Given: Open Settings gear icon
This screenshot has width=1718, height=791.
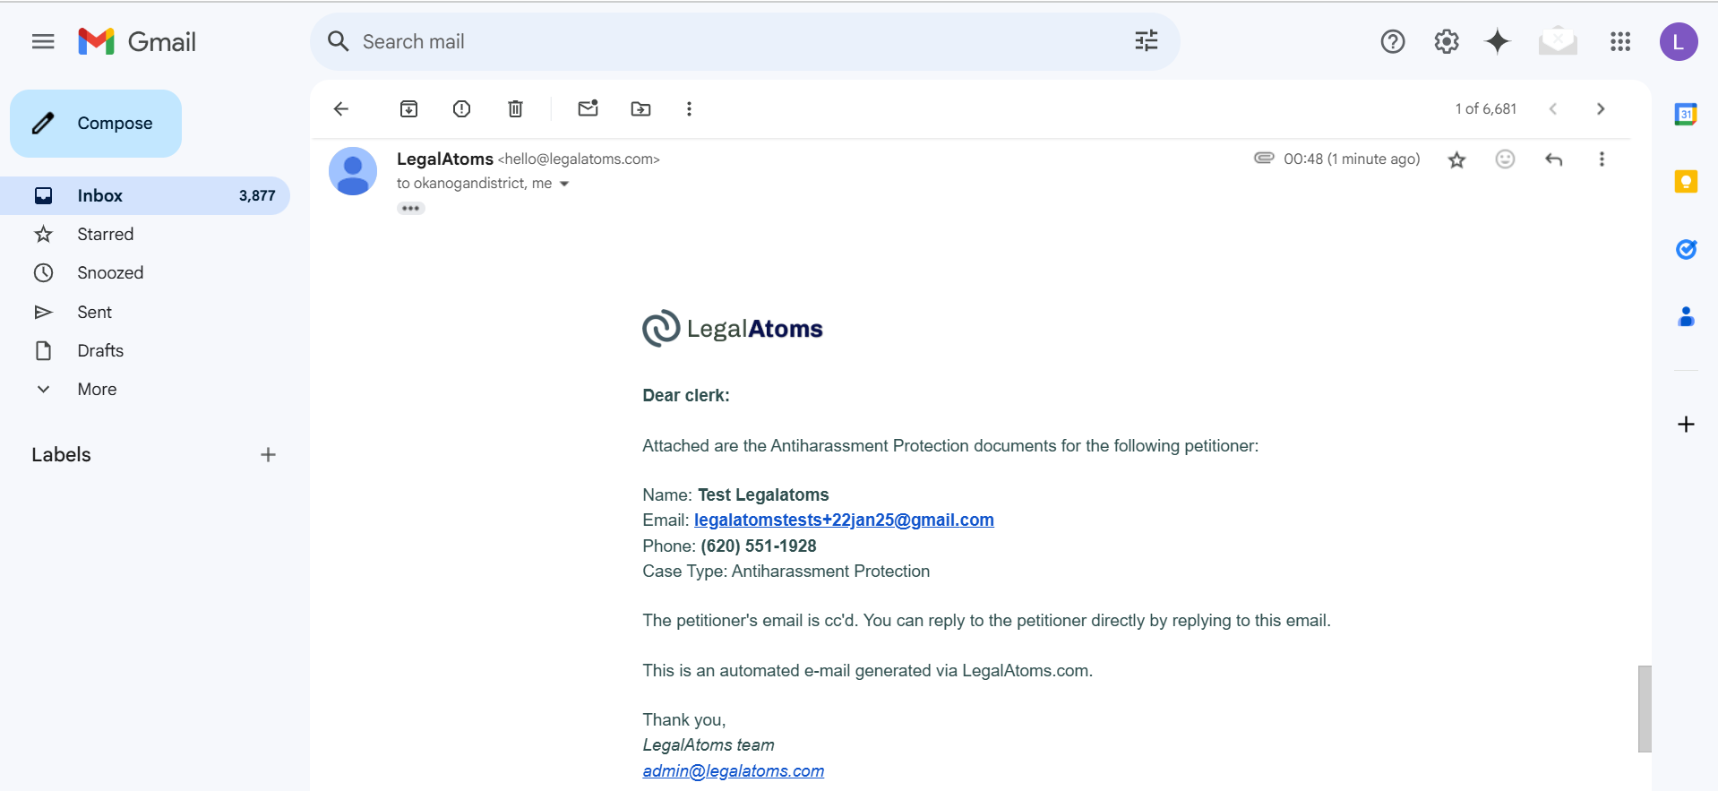Looking at the screenshot, I should (x=1446, y=41).
